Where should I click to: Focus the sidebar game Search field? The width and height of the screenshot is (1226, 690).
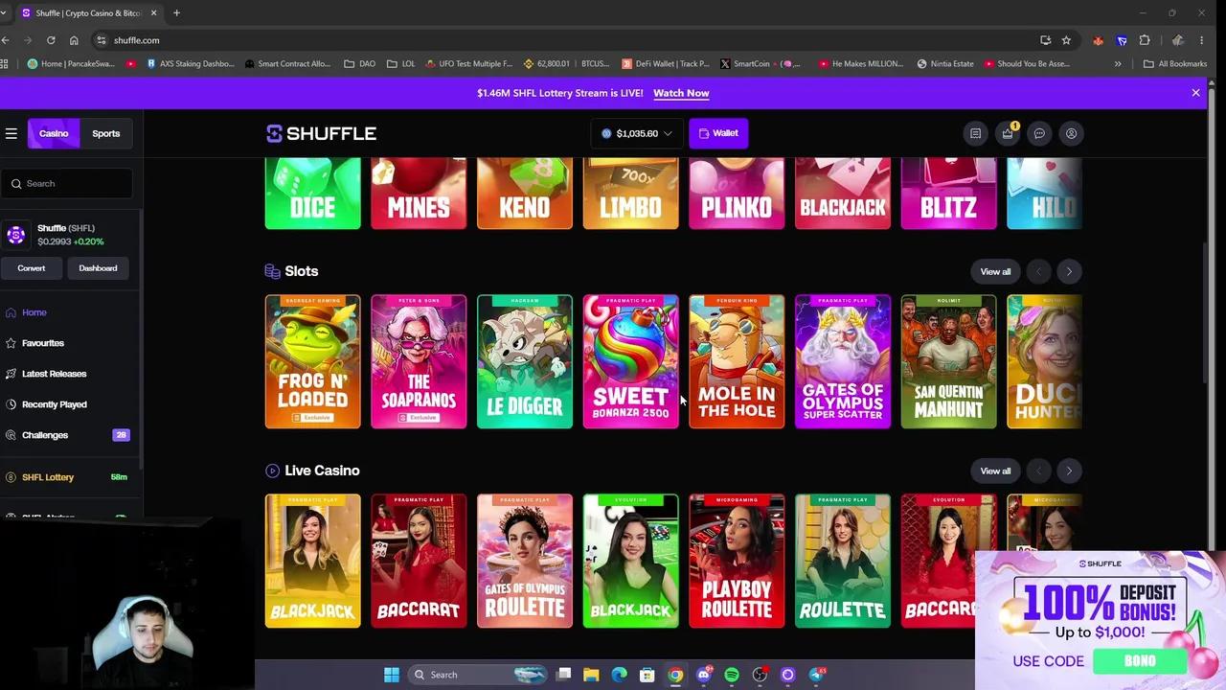tap(67, 183)
